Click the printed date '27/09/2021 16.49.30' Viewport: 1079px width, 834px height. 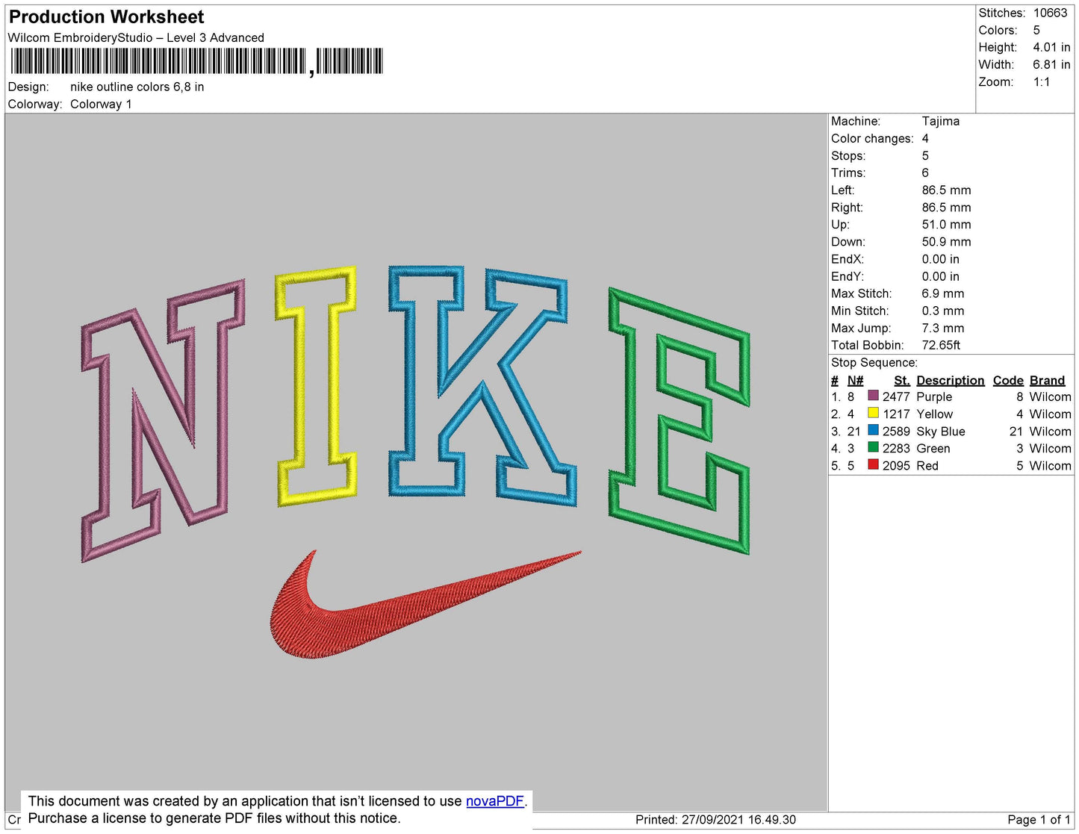click(738, 820)
